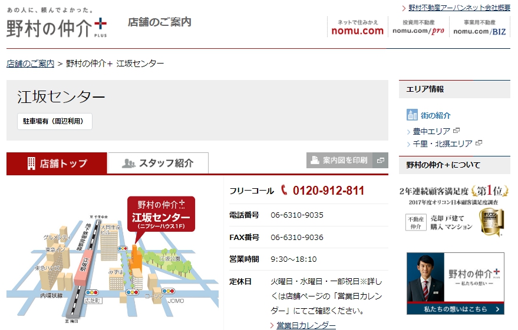Click the FAX number 06-6310-9036
This screenshot has height=330, width=518.
(297, 238)
